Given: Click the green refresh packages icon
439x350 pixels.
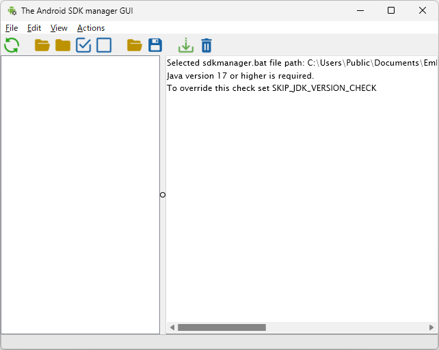Looking at the screenshot, I should [12, 45].
